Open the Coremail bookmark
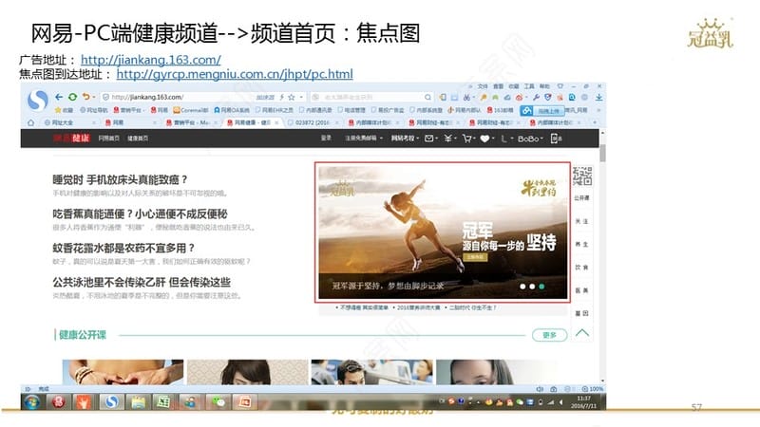Image resolution: width=760 pixels, height=427 pixels. 191,110
